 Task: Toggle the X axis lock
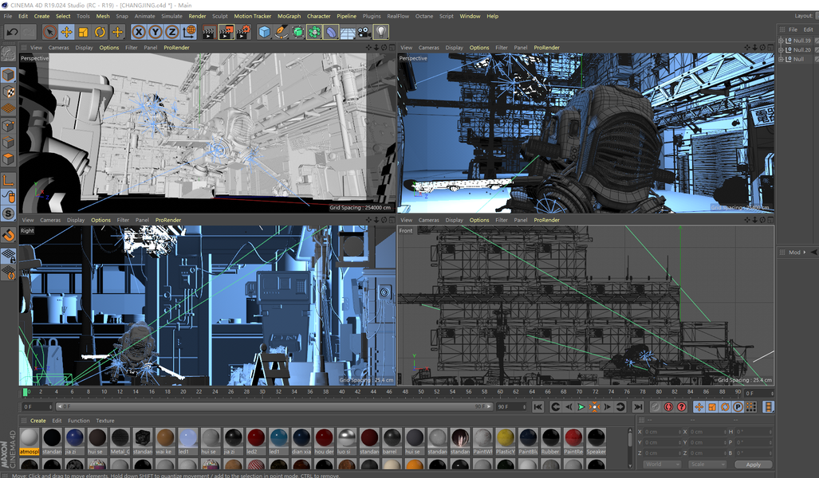[139, 33]
